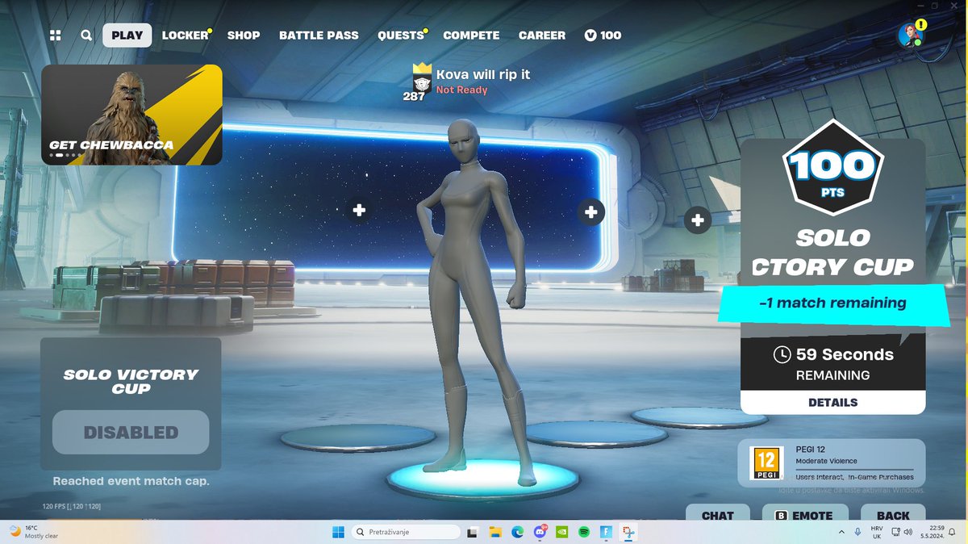968x544 pixels.
Task: Click the 120 FPS counter text
Action: pyautogui.click(x=72, y=506)
